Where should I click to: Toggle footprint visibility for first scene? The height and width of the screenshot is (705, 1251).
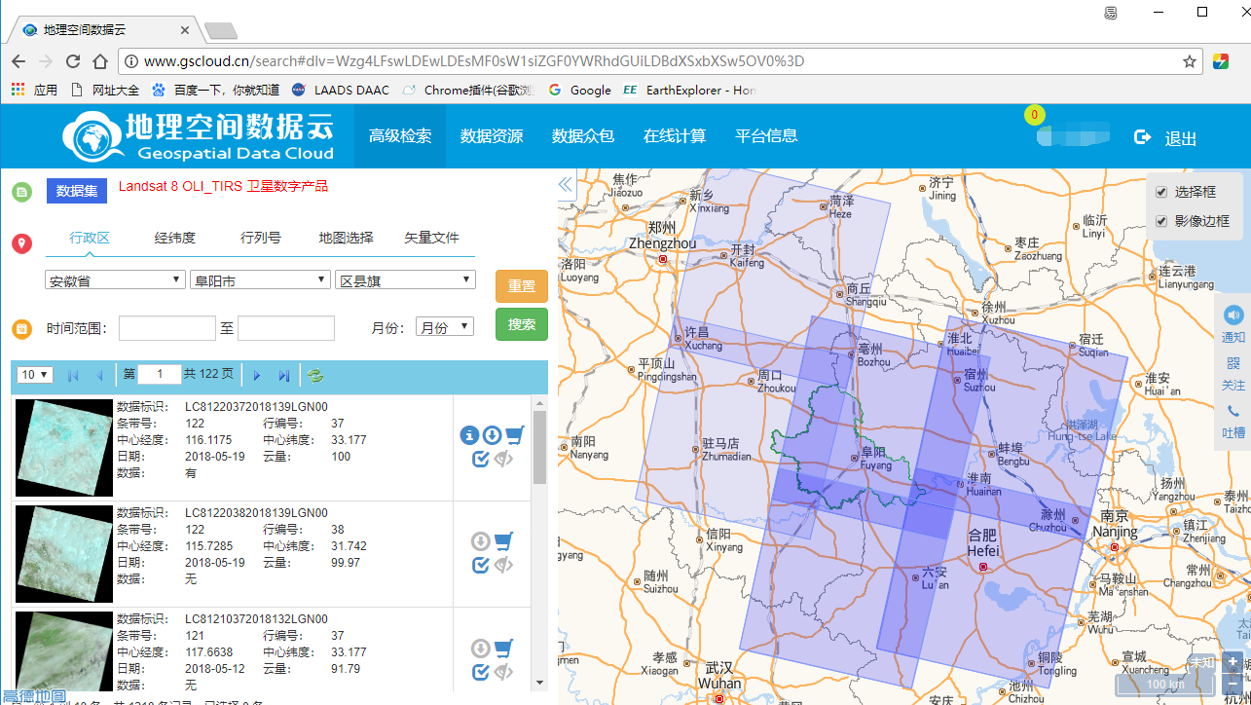(503, 459)
